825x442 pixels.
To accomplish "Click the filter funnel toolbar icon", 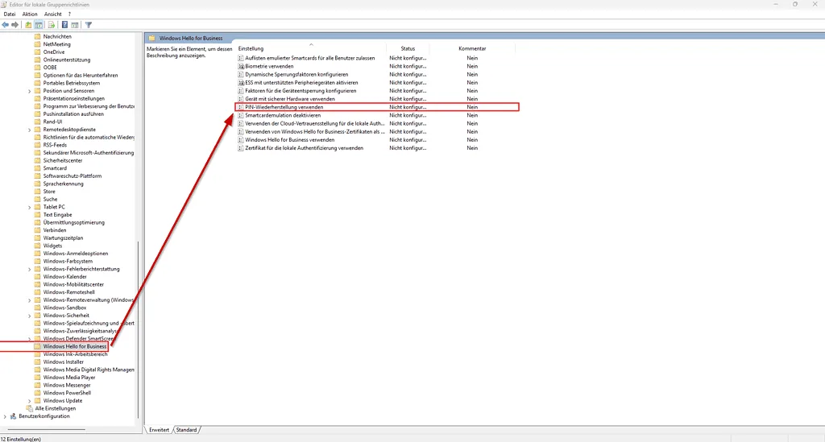I will pyautogui.click(x=89, y=25).
